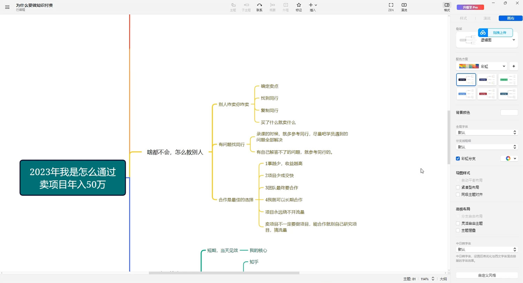Click the blue share icon beside 拖拽上传
Screen dimensions: 523x283
483,32
